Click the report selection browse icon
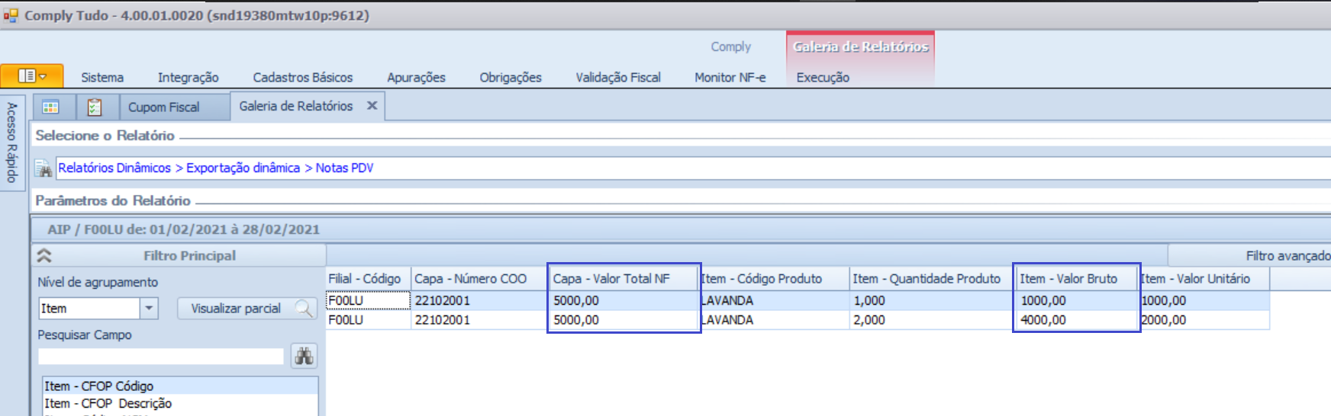The height and width of the screenshot is (416, 1331). pyautogui.click(x=44, y=168)
